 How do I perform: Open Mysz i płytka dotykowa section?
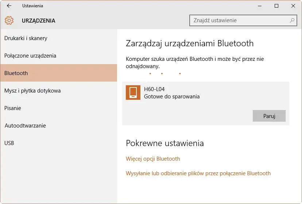59,90
